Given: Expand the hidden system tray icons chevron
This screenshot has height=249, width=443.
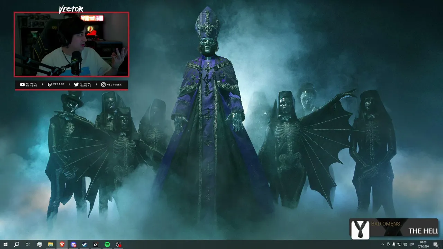Looking at the screenshot, I should point(383,245).
